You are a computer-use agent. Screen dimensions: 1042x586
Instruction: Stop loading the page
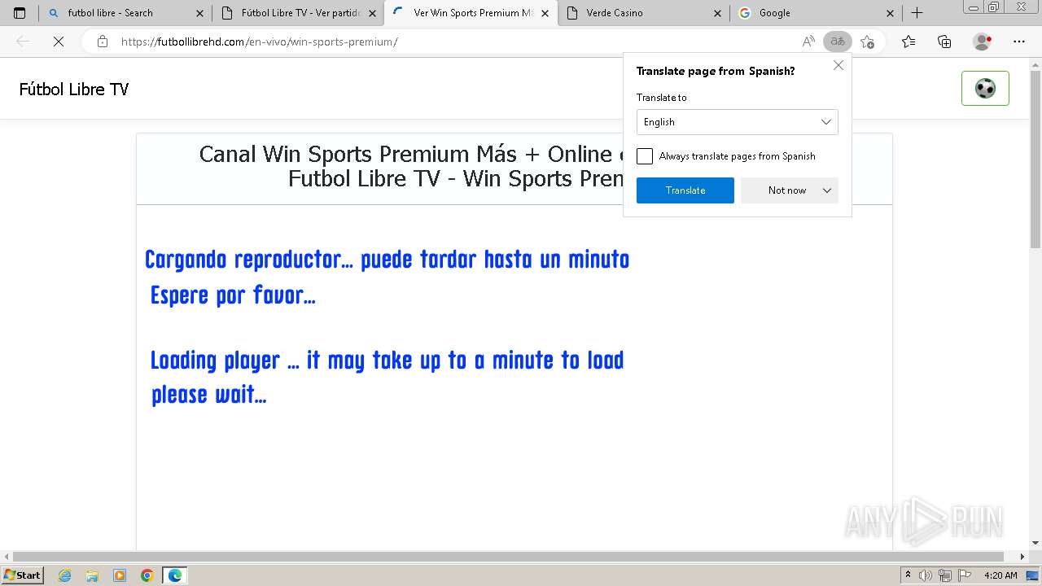(x=59, y=42)
